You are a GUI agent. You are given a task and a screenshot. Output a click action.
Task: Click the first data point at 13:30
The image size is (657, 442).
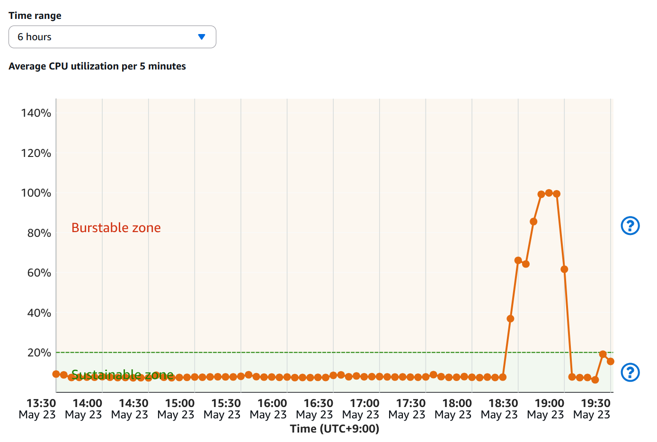(56, 374)
